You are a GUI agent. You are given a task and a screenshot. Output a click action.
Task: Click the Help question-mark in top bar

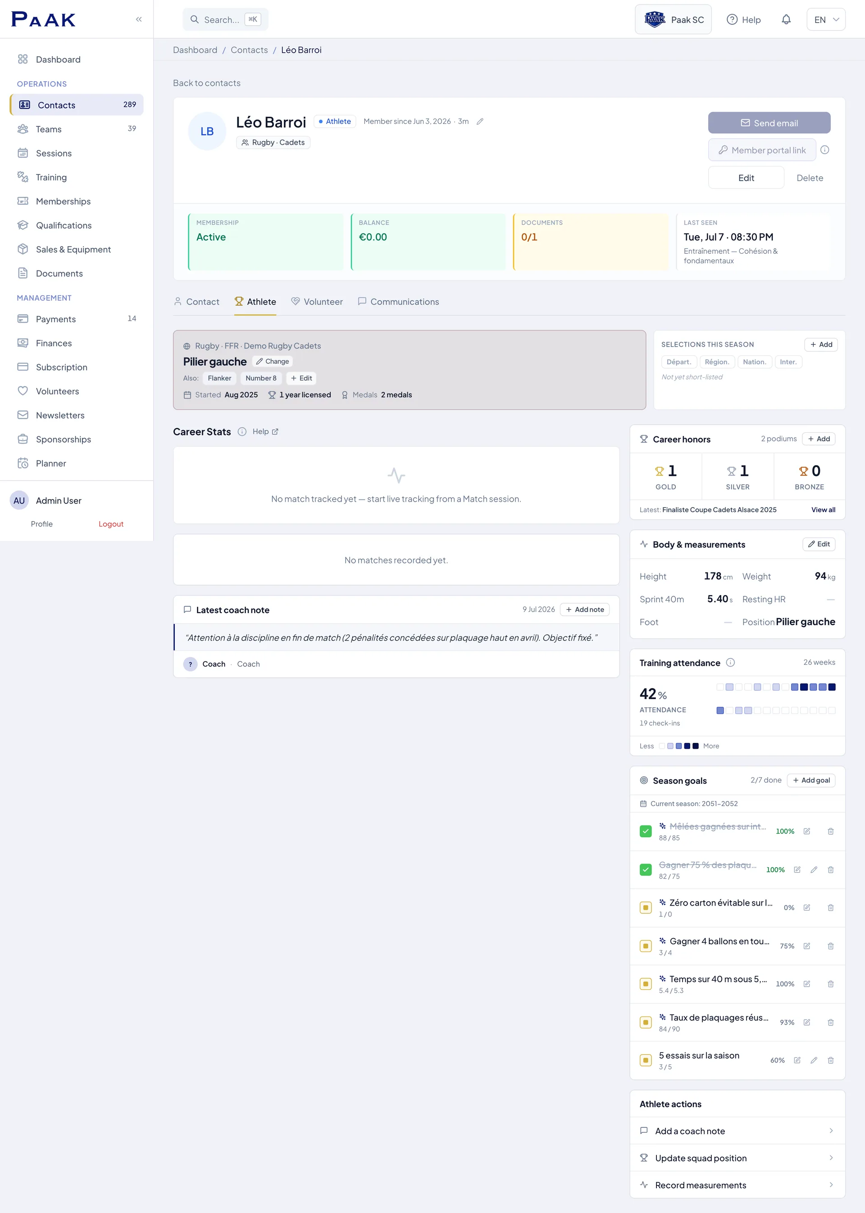pos(743,20)
